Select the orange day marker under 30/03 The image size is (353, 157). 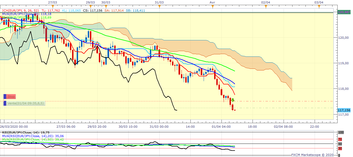coord(106,6)
